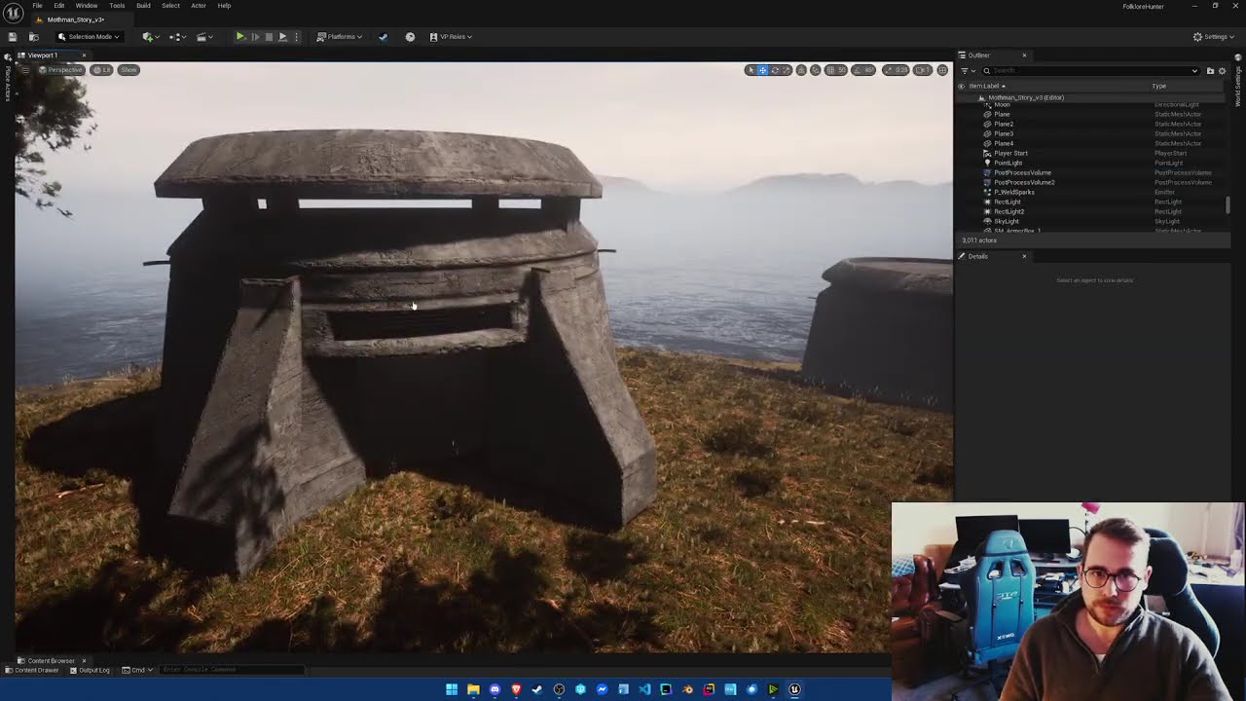Click the Outliner vertical scrollbar thumb

[1228, 204]
